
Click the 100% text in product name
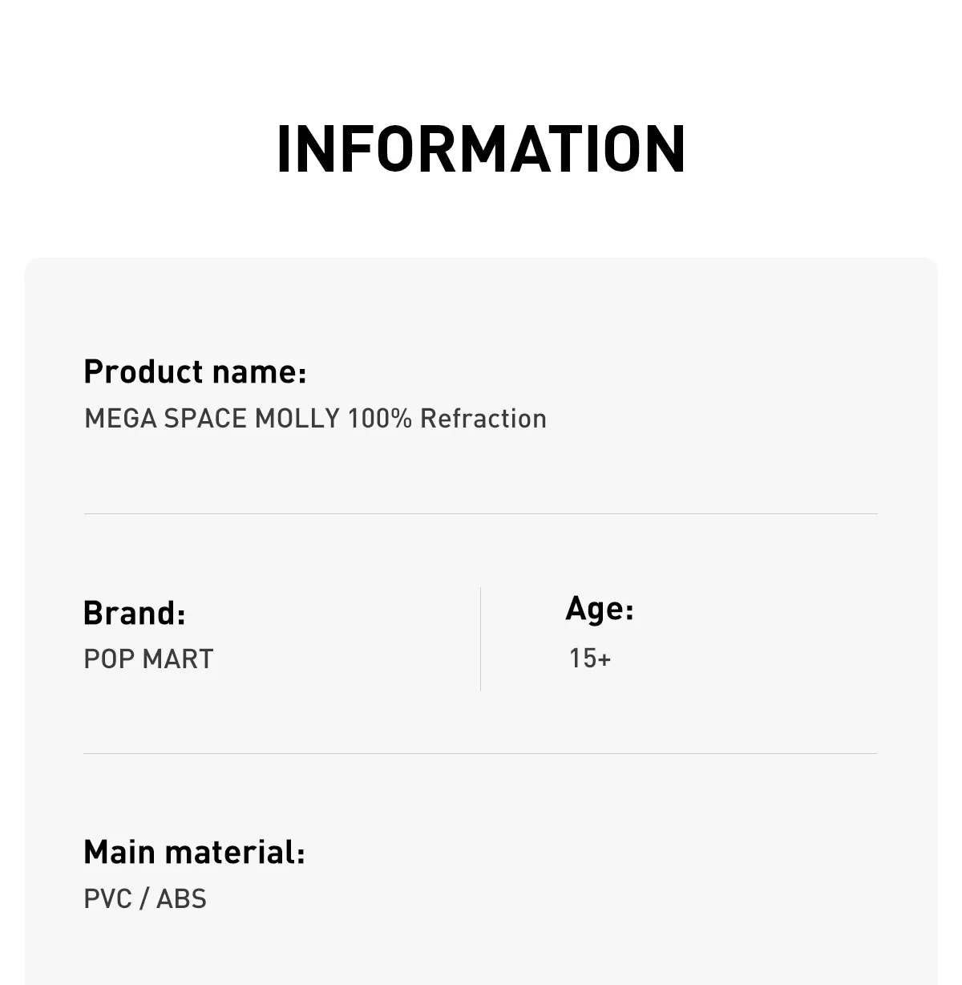point(380,419)
